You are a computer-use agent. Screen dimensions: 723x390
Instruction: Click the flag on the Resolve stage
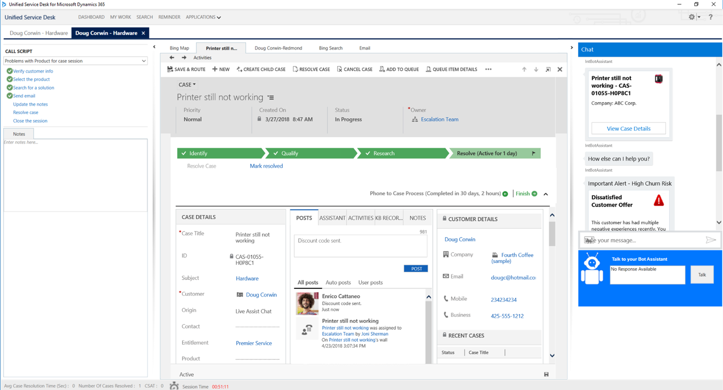pyautogui.click(x=534, y=153)
